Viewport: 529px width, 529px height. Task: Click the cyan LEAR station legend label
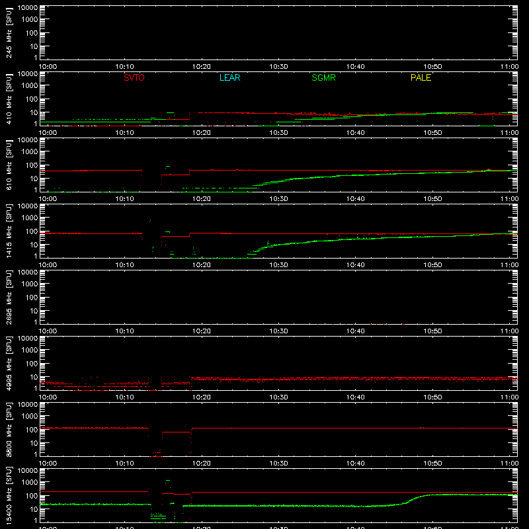click(229, 77)
